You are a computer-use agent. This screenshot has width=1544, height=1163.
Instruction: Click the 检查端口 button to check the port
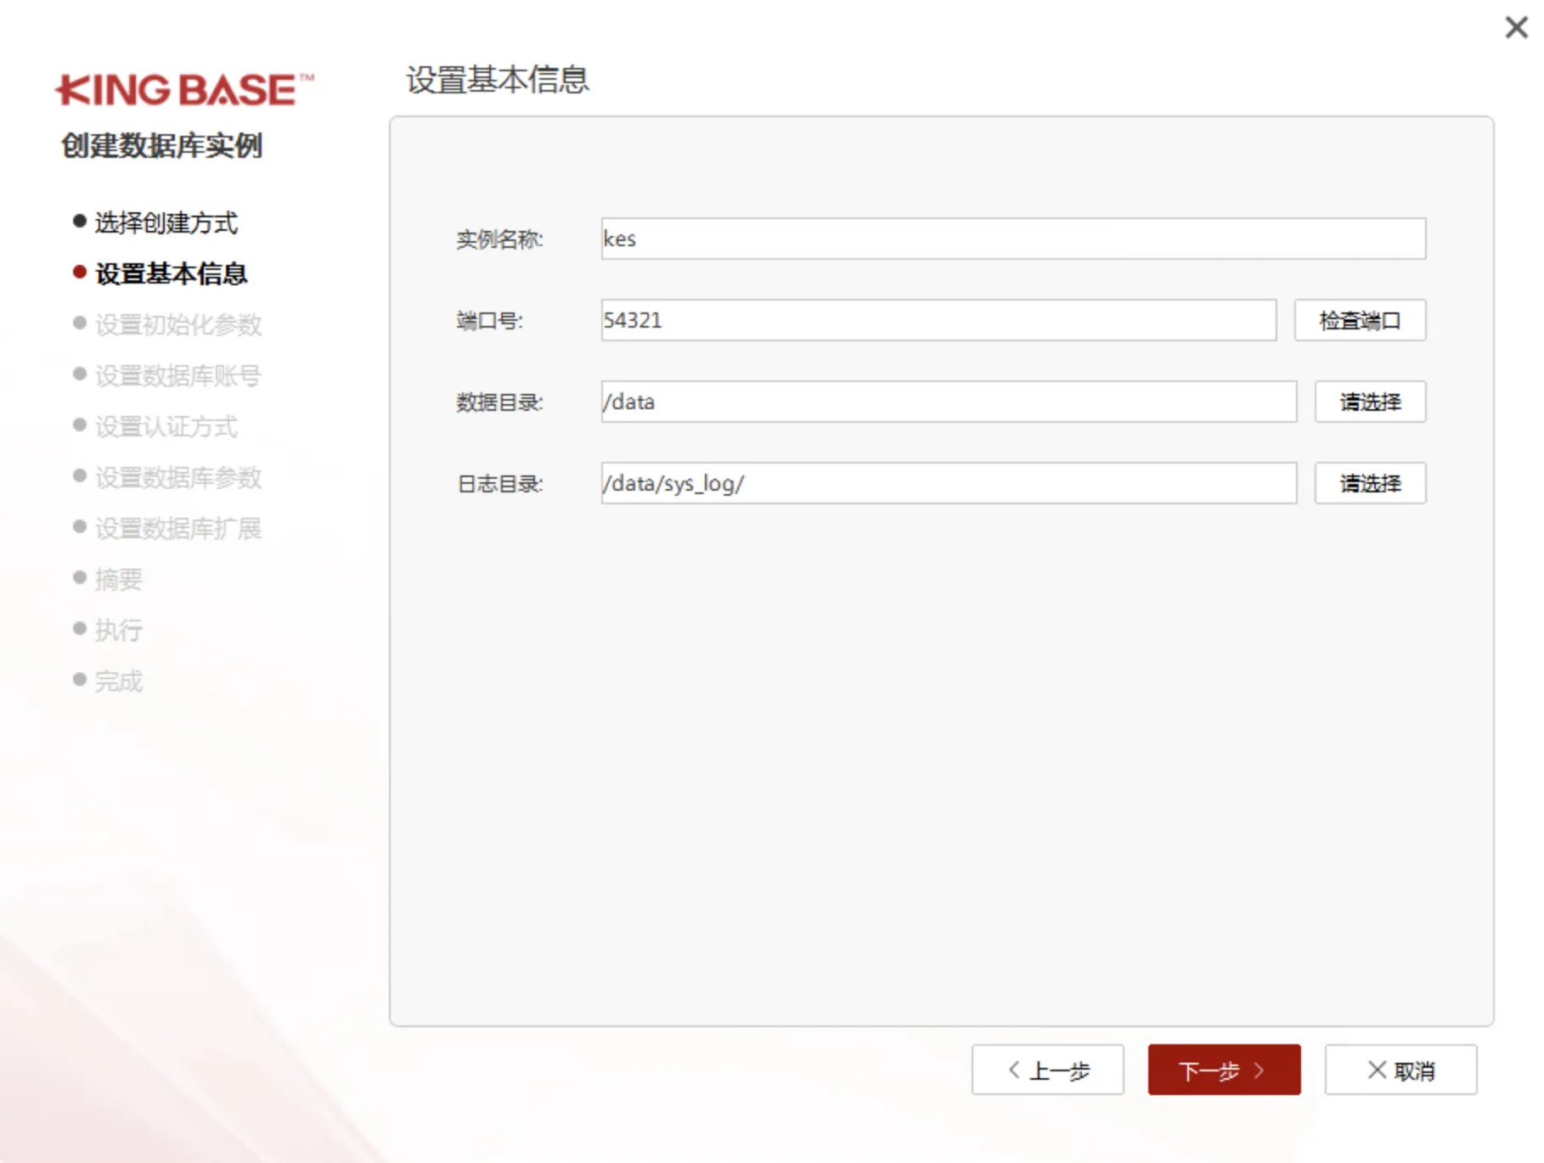coord(1359,320)
